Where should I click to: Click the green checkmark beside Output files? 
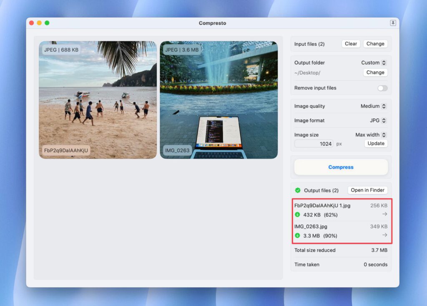click(x=298, y=190)
